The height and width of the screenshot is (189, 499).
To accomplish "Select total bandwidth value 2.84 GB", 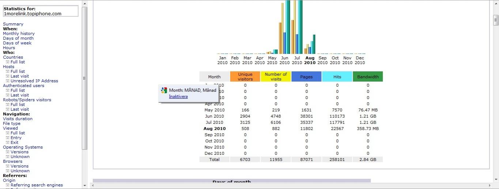I will click(368, 160).
